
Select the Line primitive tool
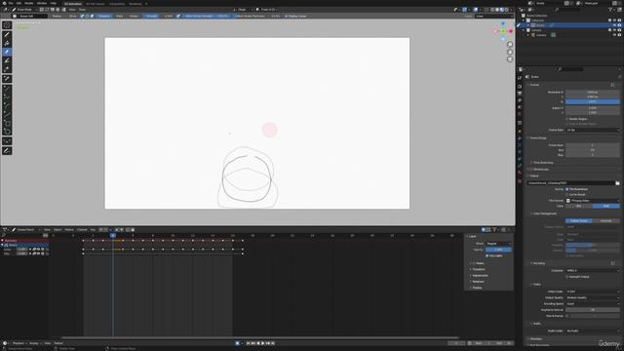pyautogui.click(x=7, y=89)
